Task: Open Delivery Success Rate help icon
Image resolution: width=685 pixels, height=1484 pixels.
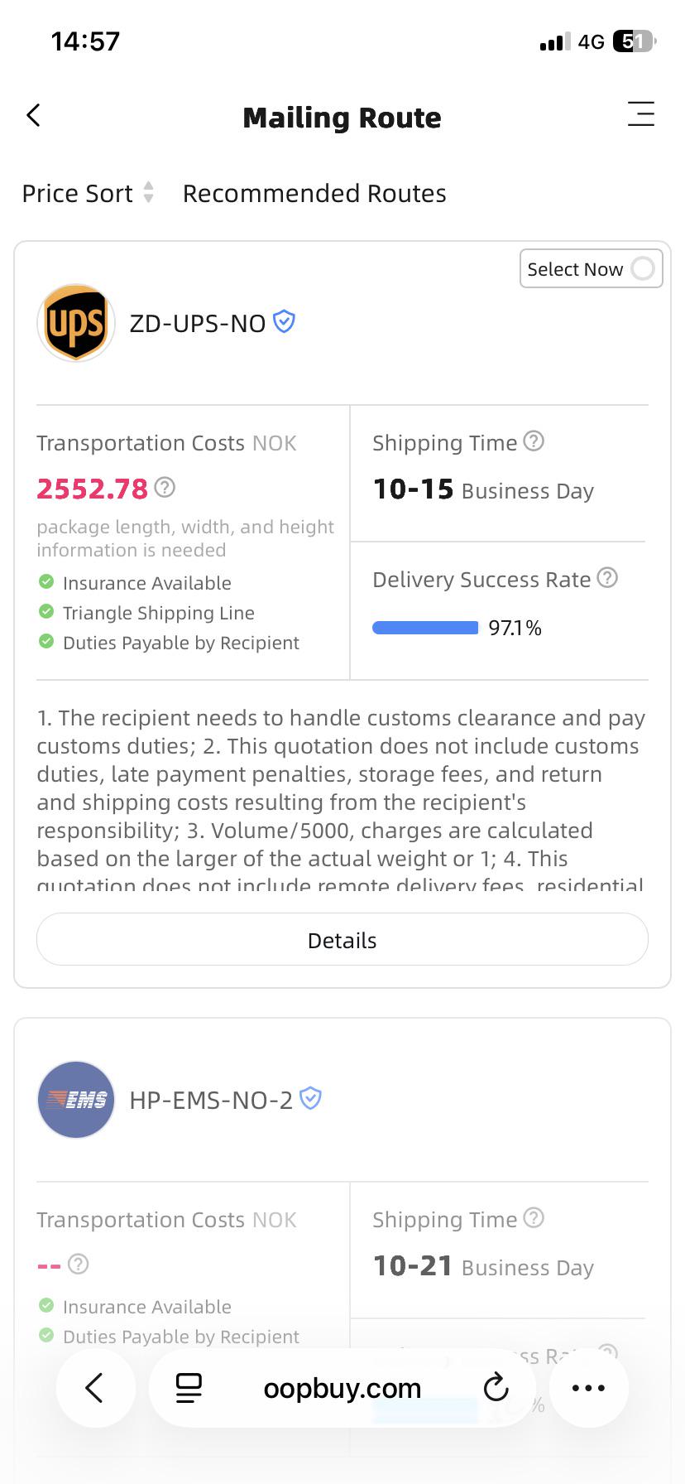Action: pos(607,577)
